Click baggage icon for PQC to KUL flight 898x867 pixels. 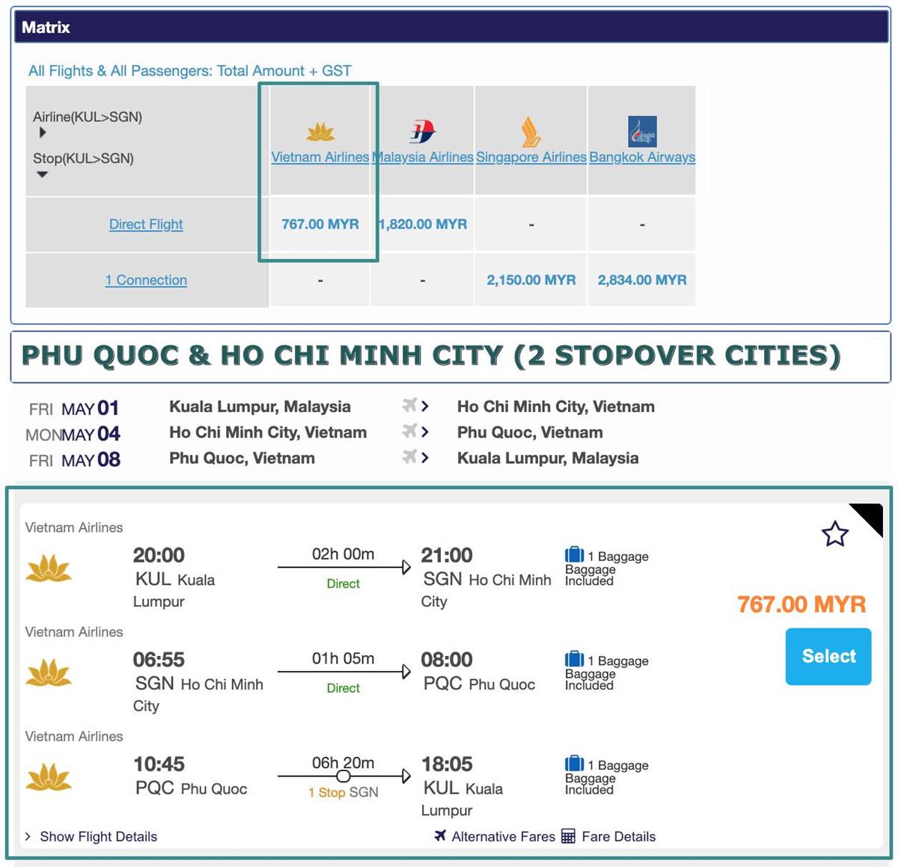coord(574,764)
